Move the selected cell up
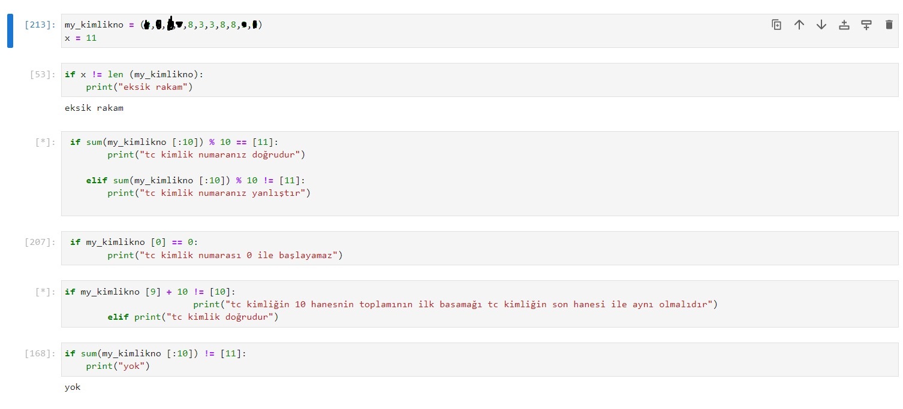 [x=799, y=25]
